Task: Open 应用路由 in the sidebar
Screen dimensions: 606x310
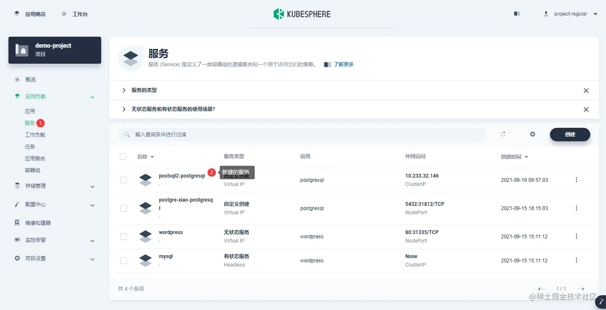Action: (35, 159)
